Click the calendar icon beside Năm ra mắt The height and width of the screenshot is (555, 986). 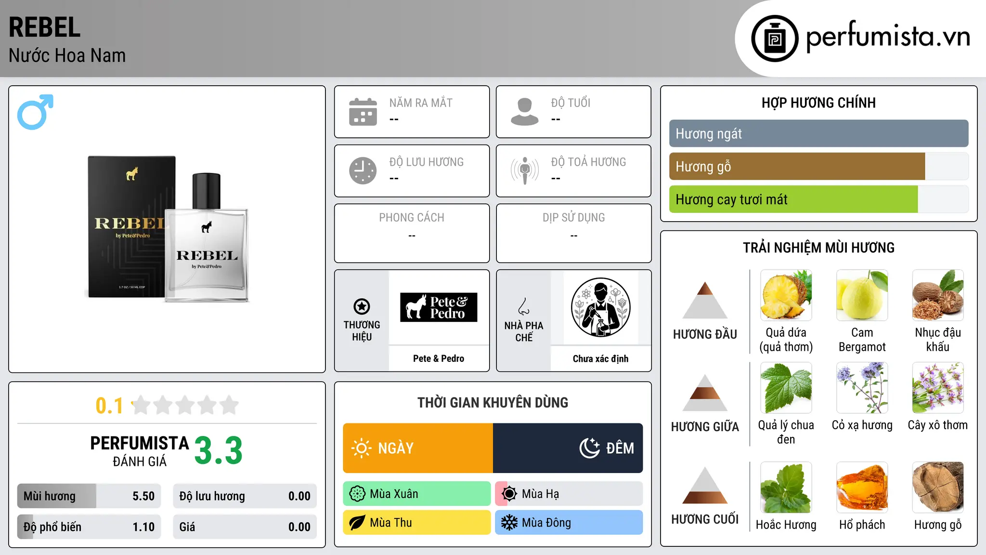pos(363,112)
